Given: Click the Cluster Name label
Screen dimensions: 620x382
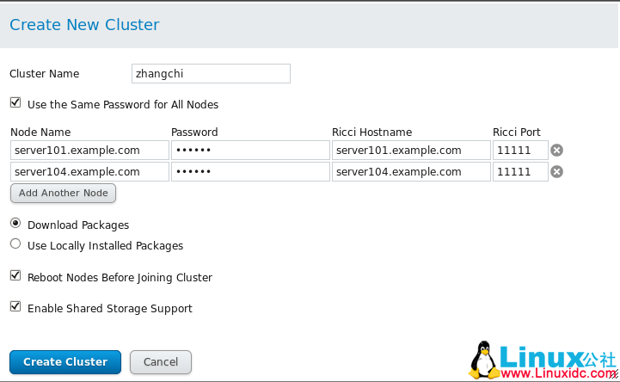Looking at the screenshot, I should (x=45, y=73).
